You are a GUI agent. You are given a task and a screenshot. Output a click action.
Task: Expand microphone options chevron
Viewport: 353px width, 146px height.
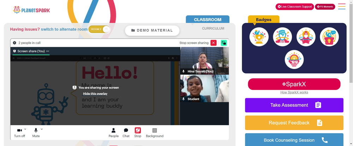[x=42, y=129]
